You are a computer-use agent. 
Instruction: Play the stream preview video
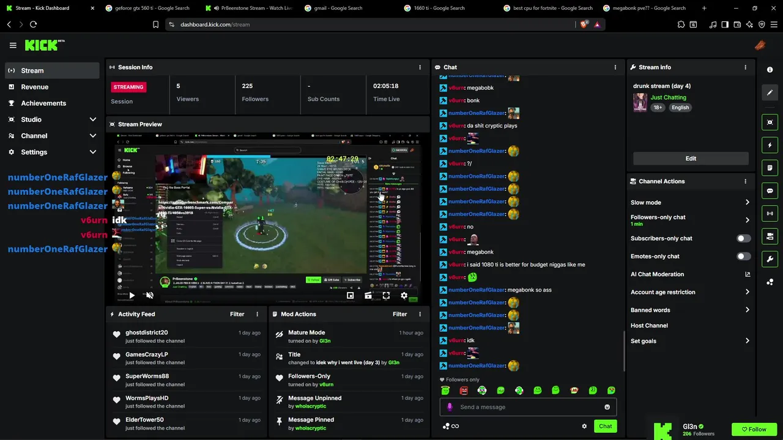pyautogui.click(x=132, y=295)
